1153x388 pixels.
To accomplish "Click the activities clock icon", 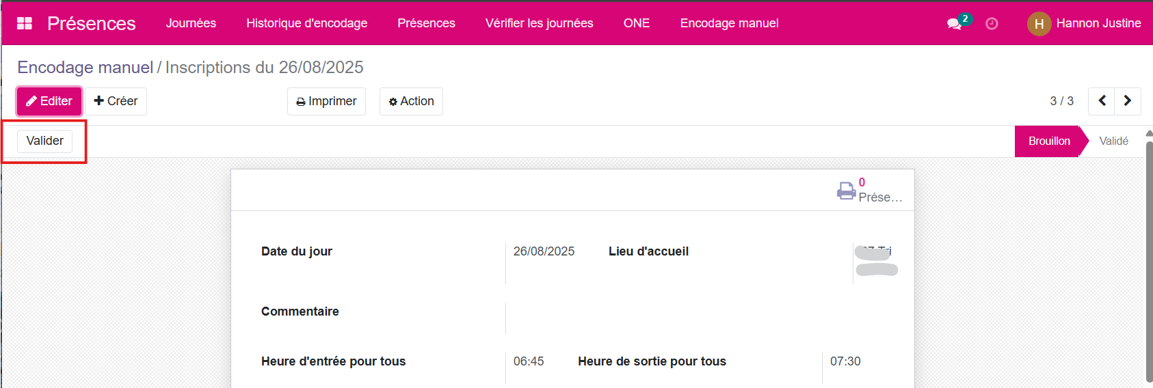I will point(992,24).
